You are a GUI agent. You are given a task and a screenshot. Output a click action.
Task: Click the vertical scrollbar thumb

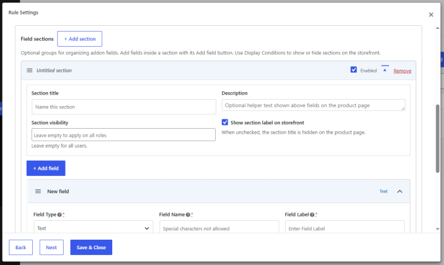coord(438,138)
